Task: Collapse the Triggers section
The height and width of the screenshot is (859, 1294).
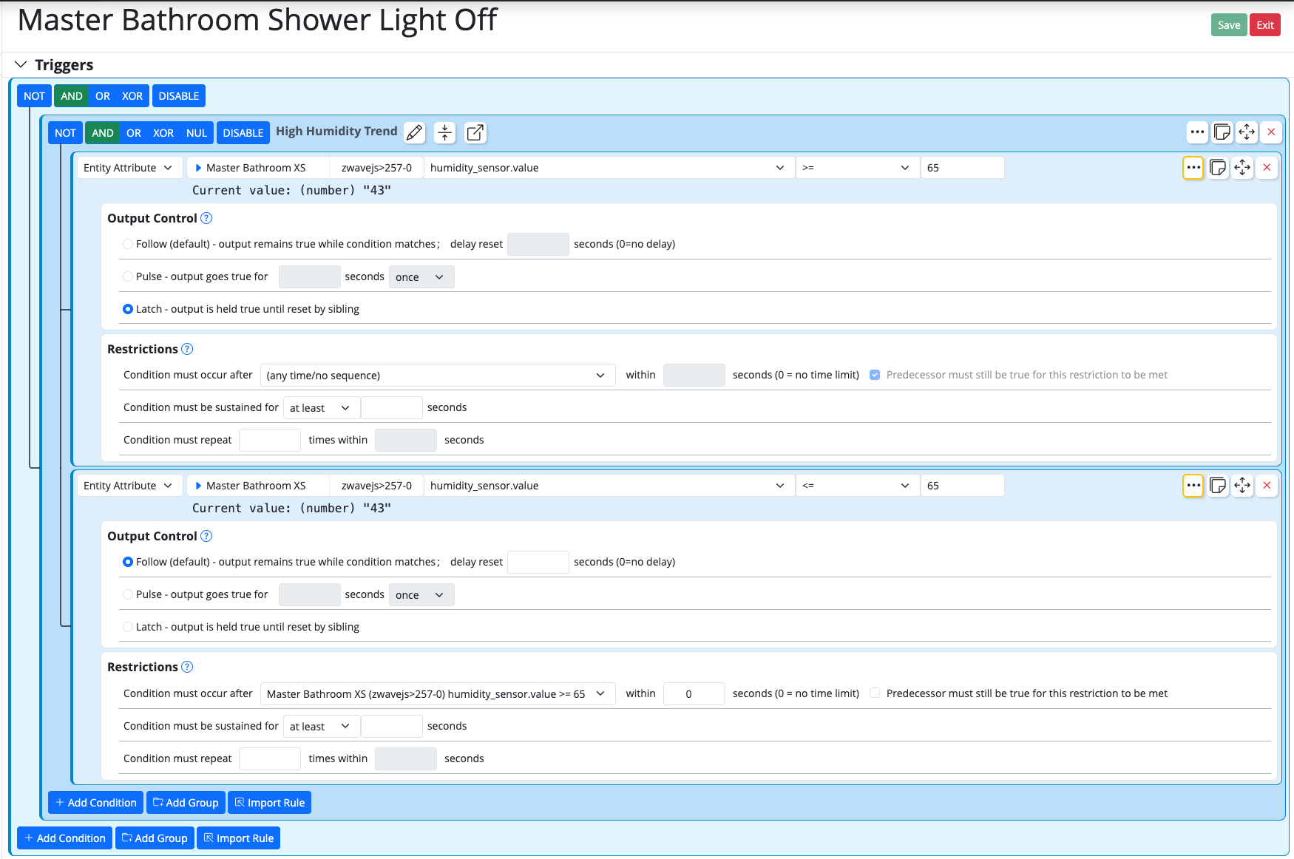Action: [21, 65]
